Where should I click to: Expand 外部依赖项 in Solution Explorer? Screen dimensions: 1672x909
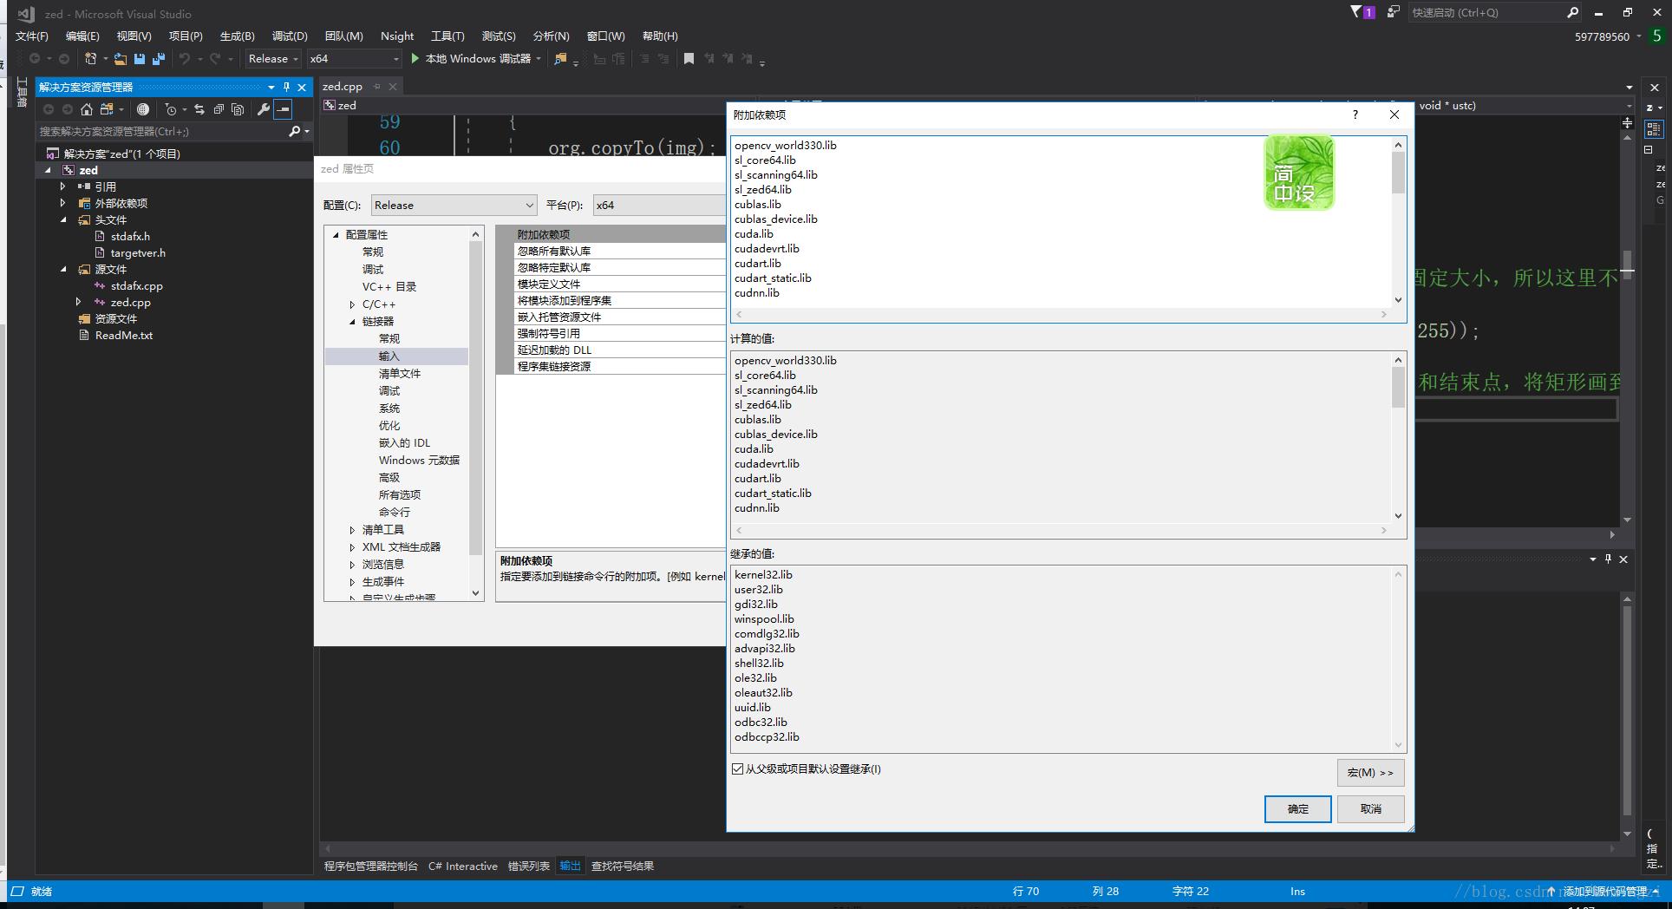pos(62,203)
